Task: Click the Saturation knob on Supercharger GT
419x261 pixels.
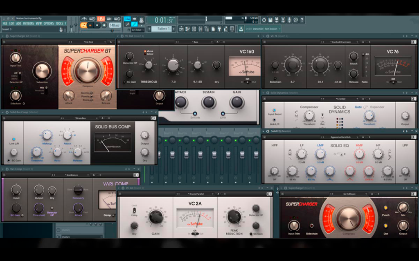Action: (42, 71)
